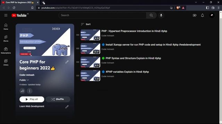Open Coder Avinash channel under playlist title
Viewport: 222px width, 124px height.
pos(27,75)
